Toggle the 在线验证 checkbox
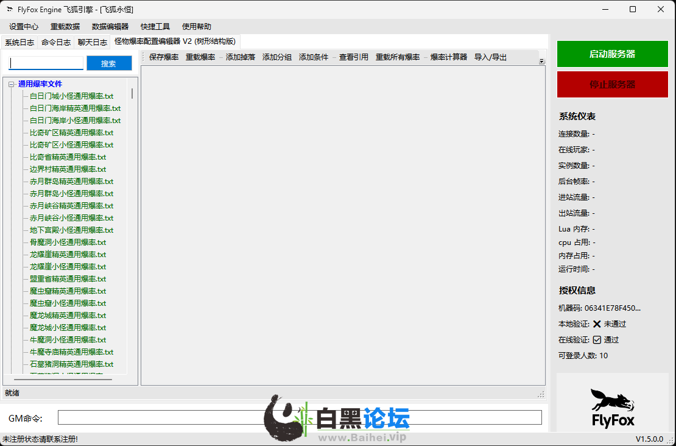Image resolution: width=676 pixels, height=446 pixels. [x=597, y=340]
